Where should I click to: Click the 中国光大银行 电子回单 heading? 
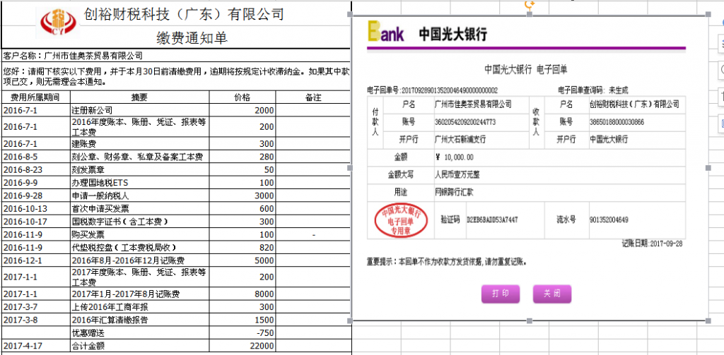point(525,70)
